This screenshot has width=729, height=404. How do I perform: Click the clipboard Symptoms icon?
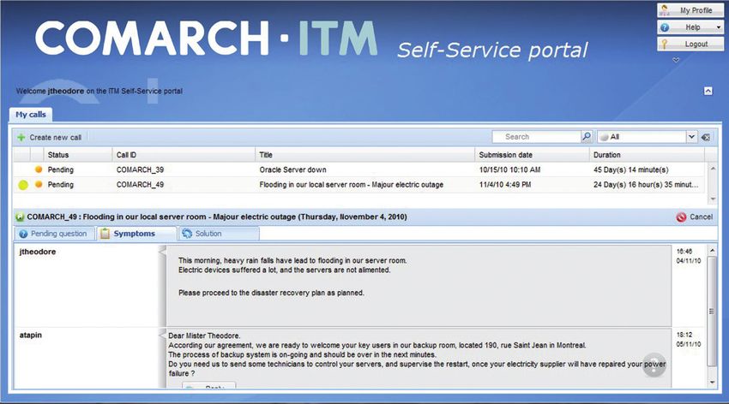tap(105, 234)
